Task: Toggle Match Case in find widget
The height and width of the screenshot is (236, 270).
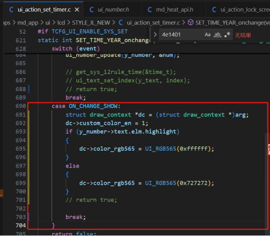Action: coord(208,35)
